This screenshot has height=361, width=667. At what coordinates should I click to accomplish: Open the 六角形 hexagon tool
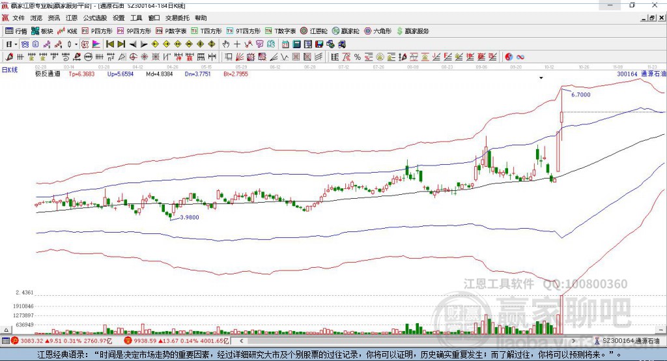point(378,31)
